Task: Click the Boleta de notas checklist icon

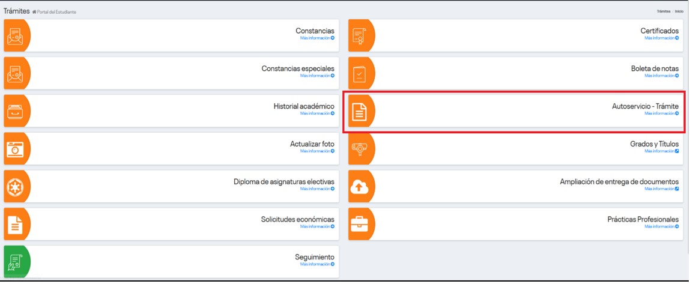Action: tap(359, 73)
